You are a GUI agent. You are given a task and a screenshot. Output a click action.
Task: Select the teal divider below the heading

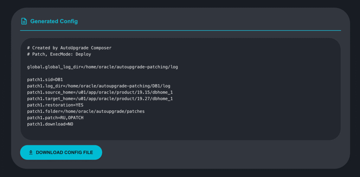click(x=180, y=30)
